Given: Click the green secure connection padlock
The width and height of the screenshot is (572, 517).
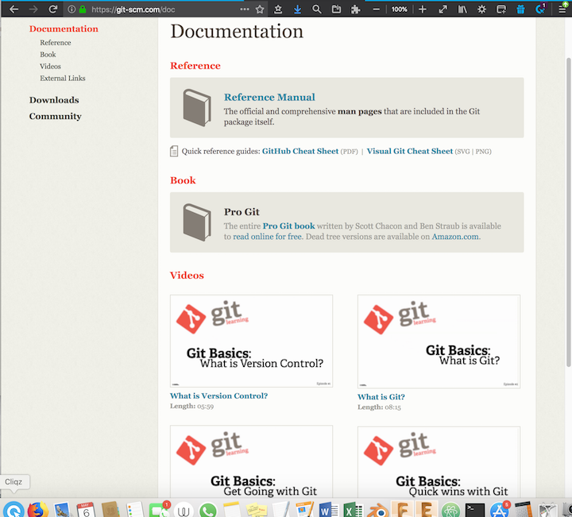Looking at the screenshot, I should pos(83,9).
